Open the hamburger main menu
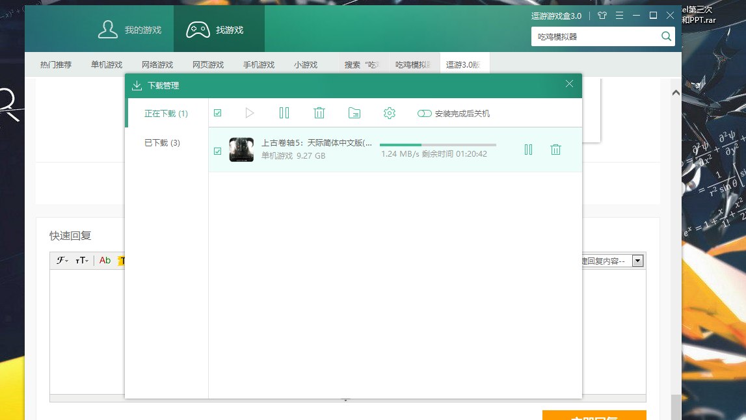The height and width of the screenshot is (420, 746). 619,15
